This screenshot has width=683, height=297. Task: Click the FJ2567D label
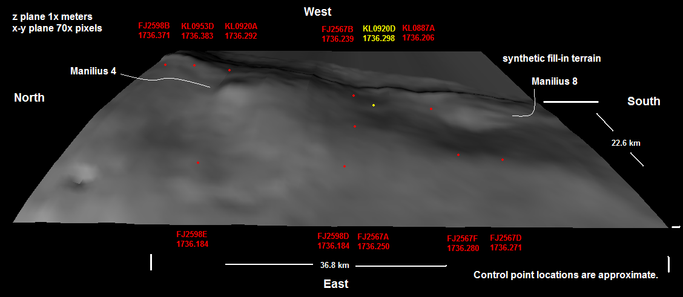[x=506, y=238]
